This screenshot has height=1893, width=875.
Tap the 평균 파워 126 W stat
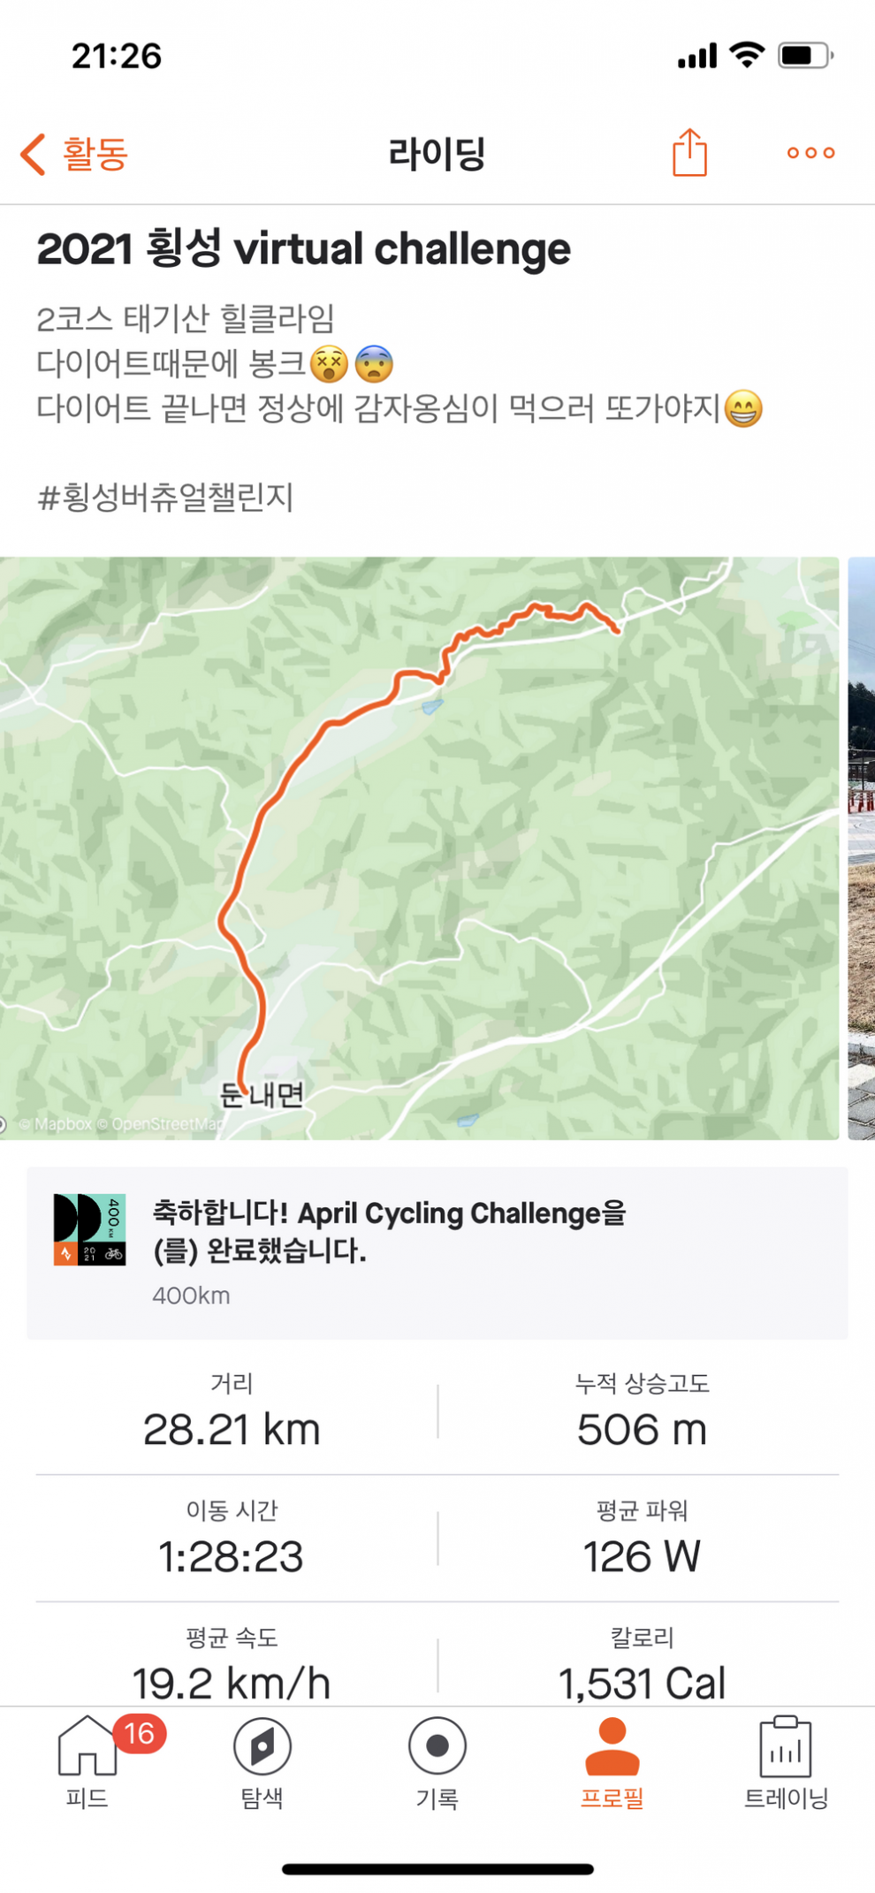point(642,1539)
